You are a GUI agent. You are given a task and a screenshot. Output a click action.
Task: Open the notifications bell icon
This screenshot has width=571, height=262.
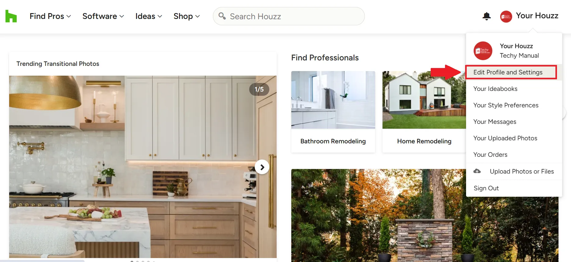pyautogui.click(x=487, y=16)
